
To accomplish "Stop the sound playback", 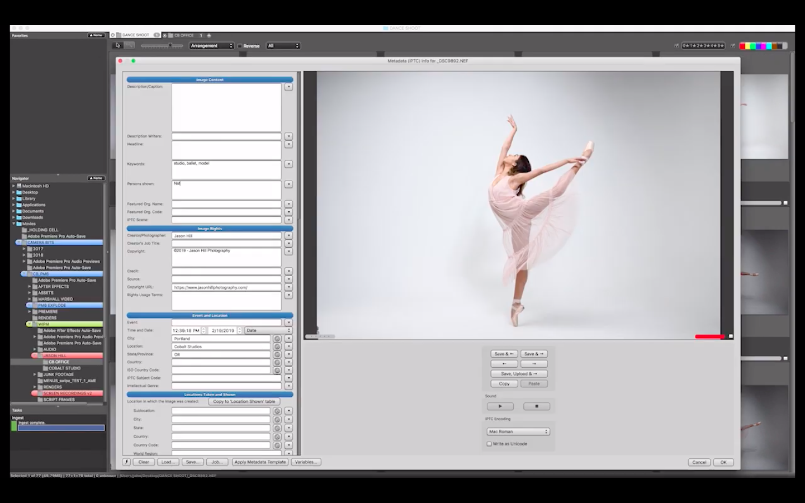I will click(x=536, y=406).
